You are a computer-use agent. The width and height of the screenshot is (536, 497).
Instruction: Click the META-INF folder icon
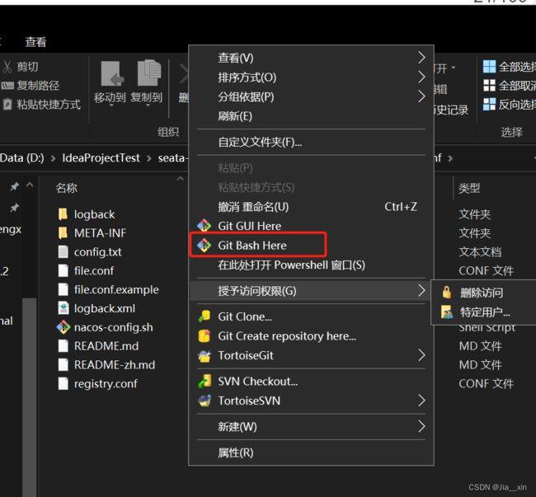(x=63, y=233)
